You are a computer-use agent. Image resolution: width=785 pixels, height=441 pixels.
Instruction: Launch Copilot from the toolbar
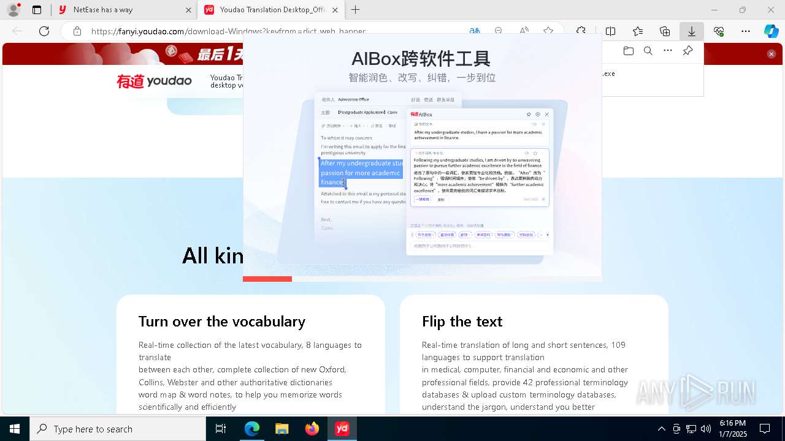(x=772, y=31)
